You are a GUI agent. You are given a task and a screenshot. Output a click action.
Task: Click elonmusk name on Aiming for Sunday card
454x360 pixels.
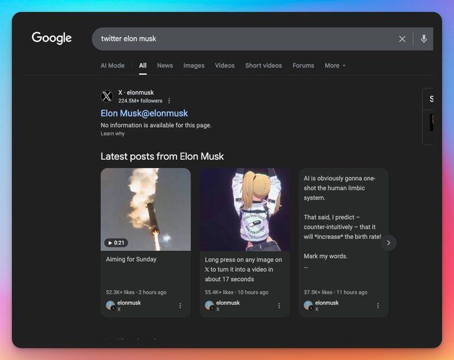[129, 302]
